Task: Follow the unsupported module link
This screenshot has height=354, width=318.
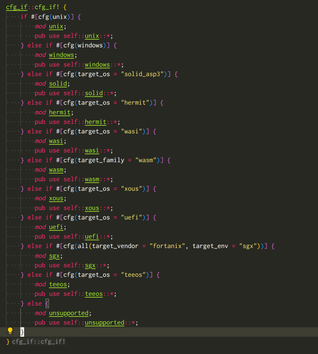Action: click(x=68, y=313)
